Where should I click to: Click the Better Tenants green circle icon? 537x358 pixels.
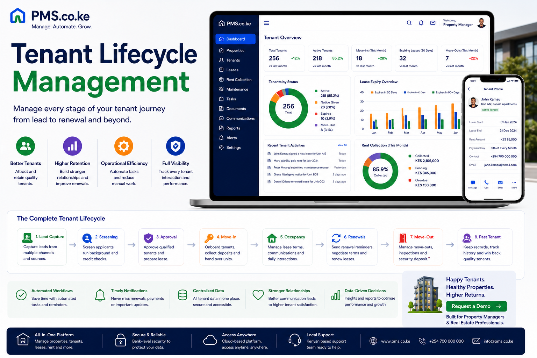pos(26,146)
